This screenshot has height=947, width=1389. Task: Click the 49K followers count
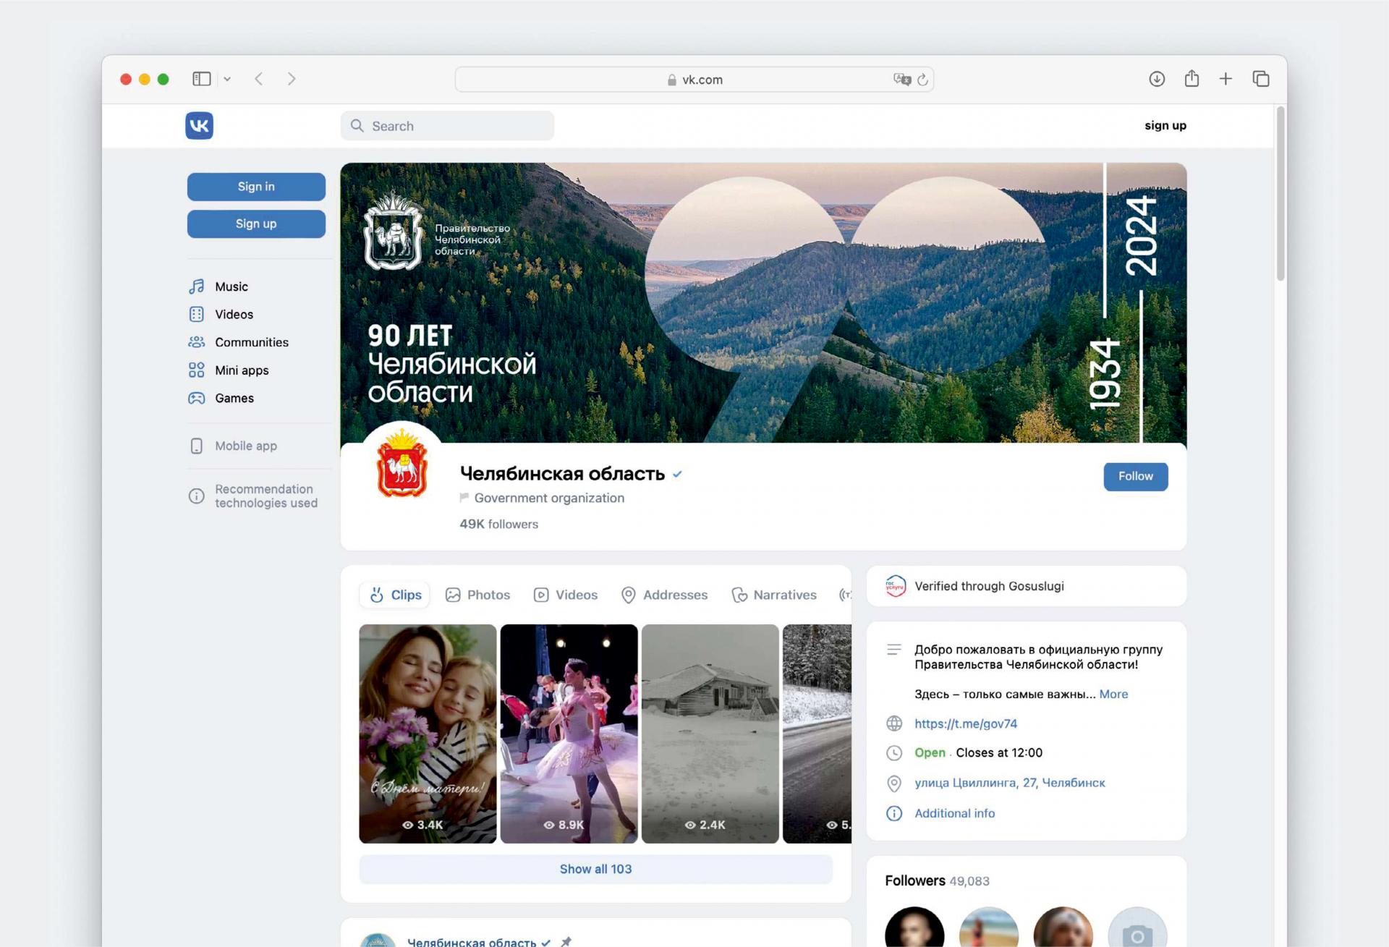point(498,524)
